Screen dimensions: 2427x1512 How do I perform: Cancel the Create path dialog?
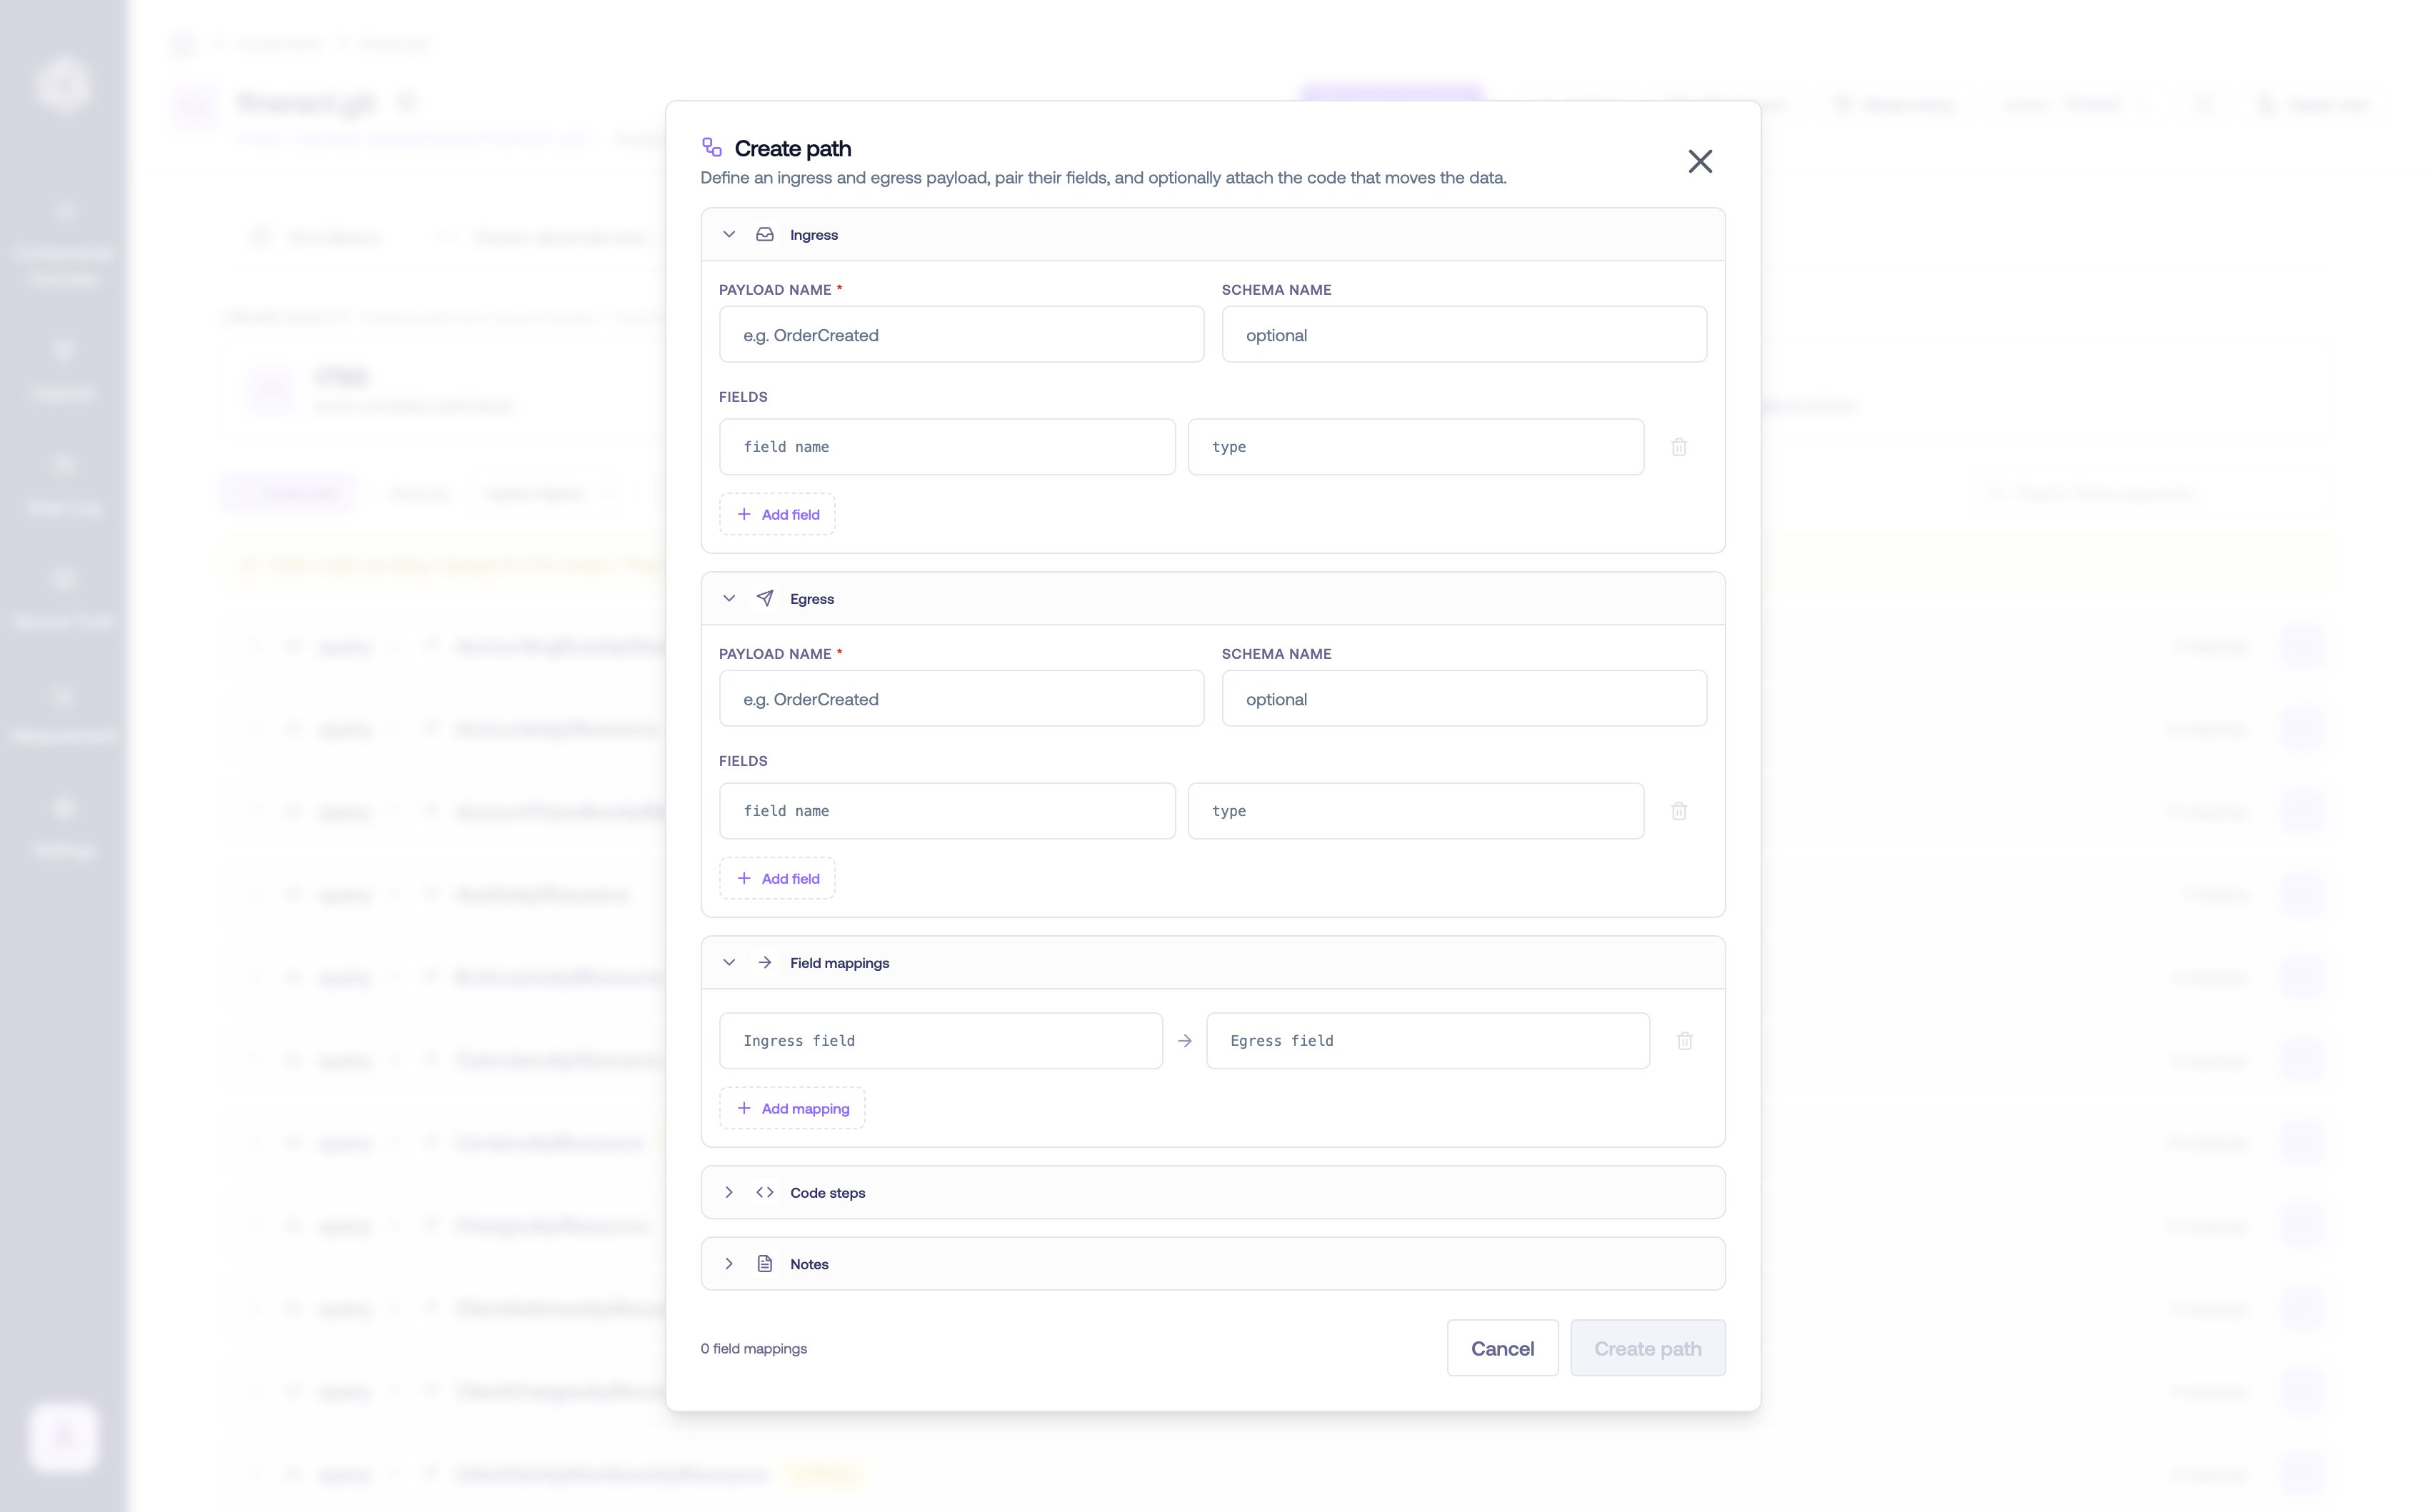tap(1503, 1348)
